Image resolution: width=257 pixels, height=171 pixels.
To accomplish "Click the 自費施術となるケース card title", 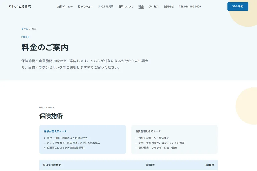I will pyautogui.click(x=148, y=131).
